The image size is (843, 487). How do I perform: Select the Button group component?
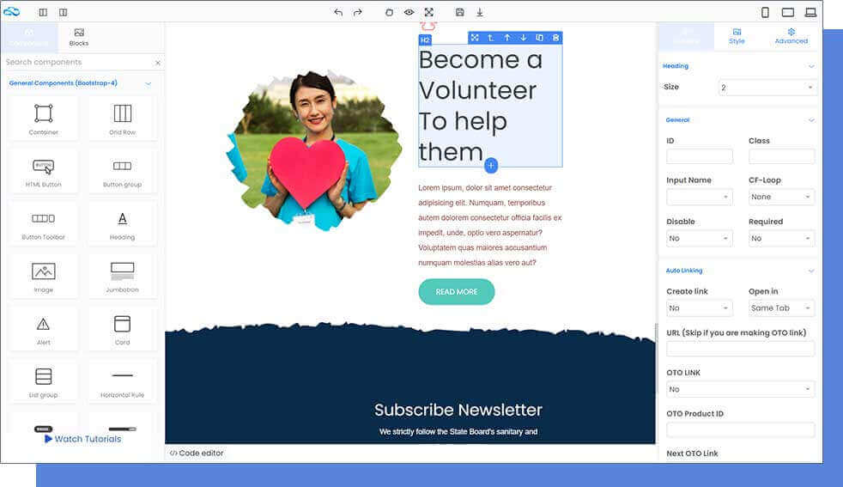(123, 171)
